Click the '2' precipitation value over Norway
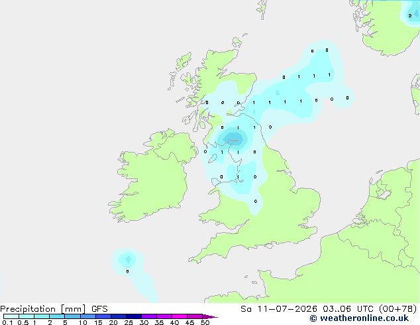The height and width of the screenshot is (325, 420). [x=410, y=16]
